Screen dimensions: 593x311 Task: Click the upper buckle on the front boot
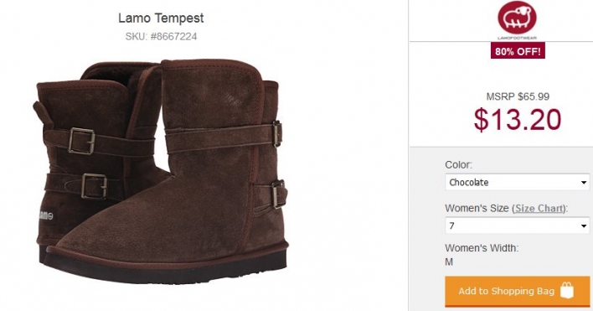[277, 133]
